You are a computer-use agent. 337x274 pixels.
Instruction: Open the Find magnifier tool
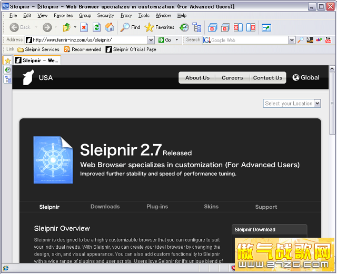point(130,27)
